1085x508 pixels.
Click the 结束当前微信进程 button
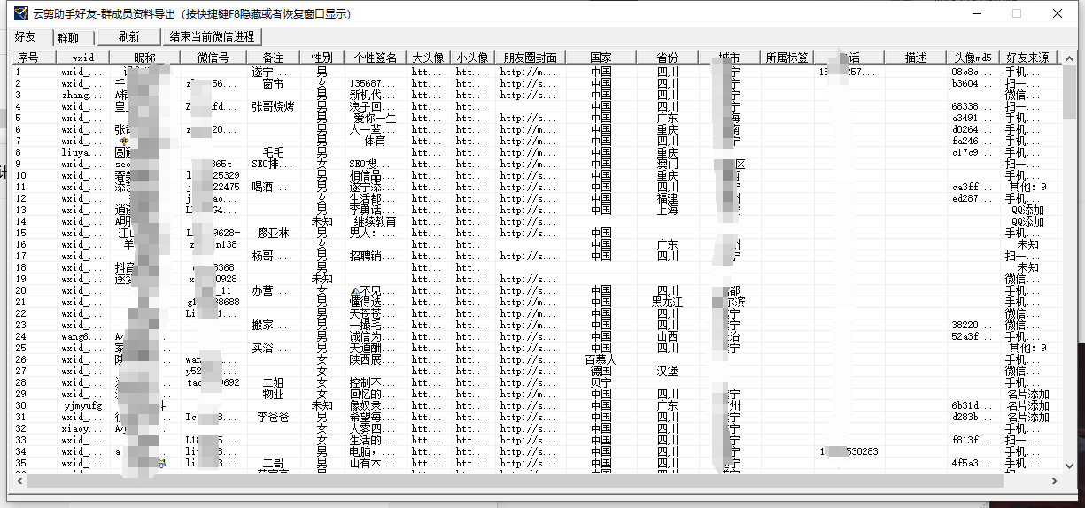(212, 36)
